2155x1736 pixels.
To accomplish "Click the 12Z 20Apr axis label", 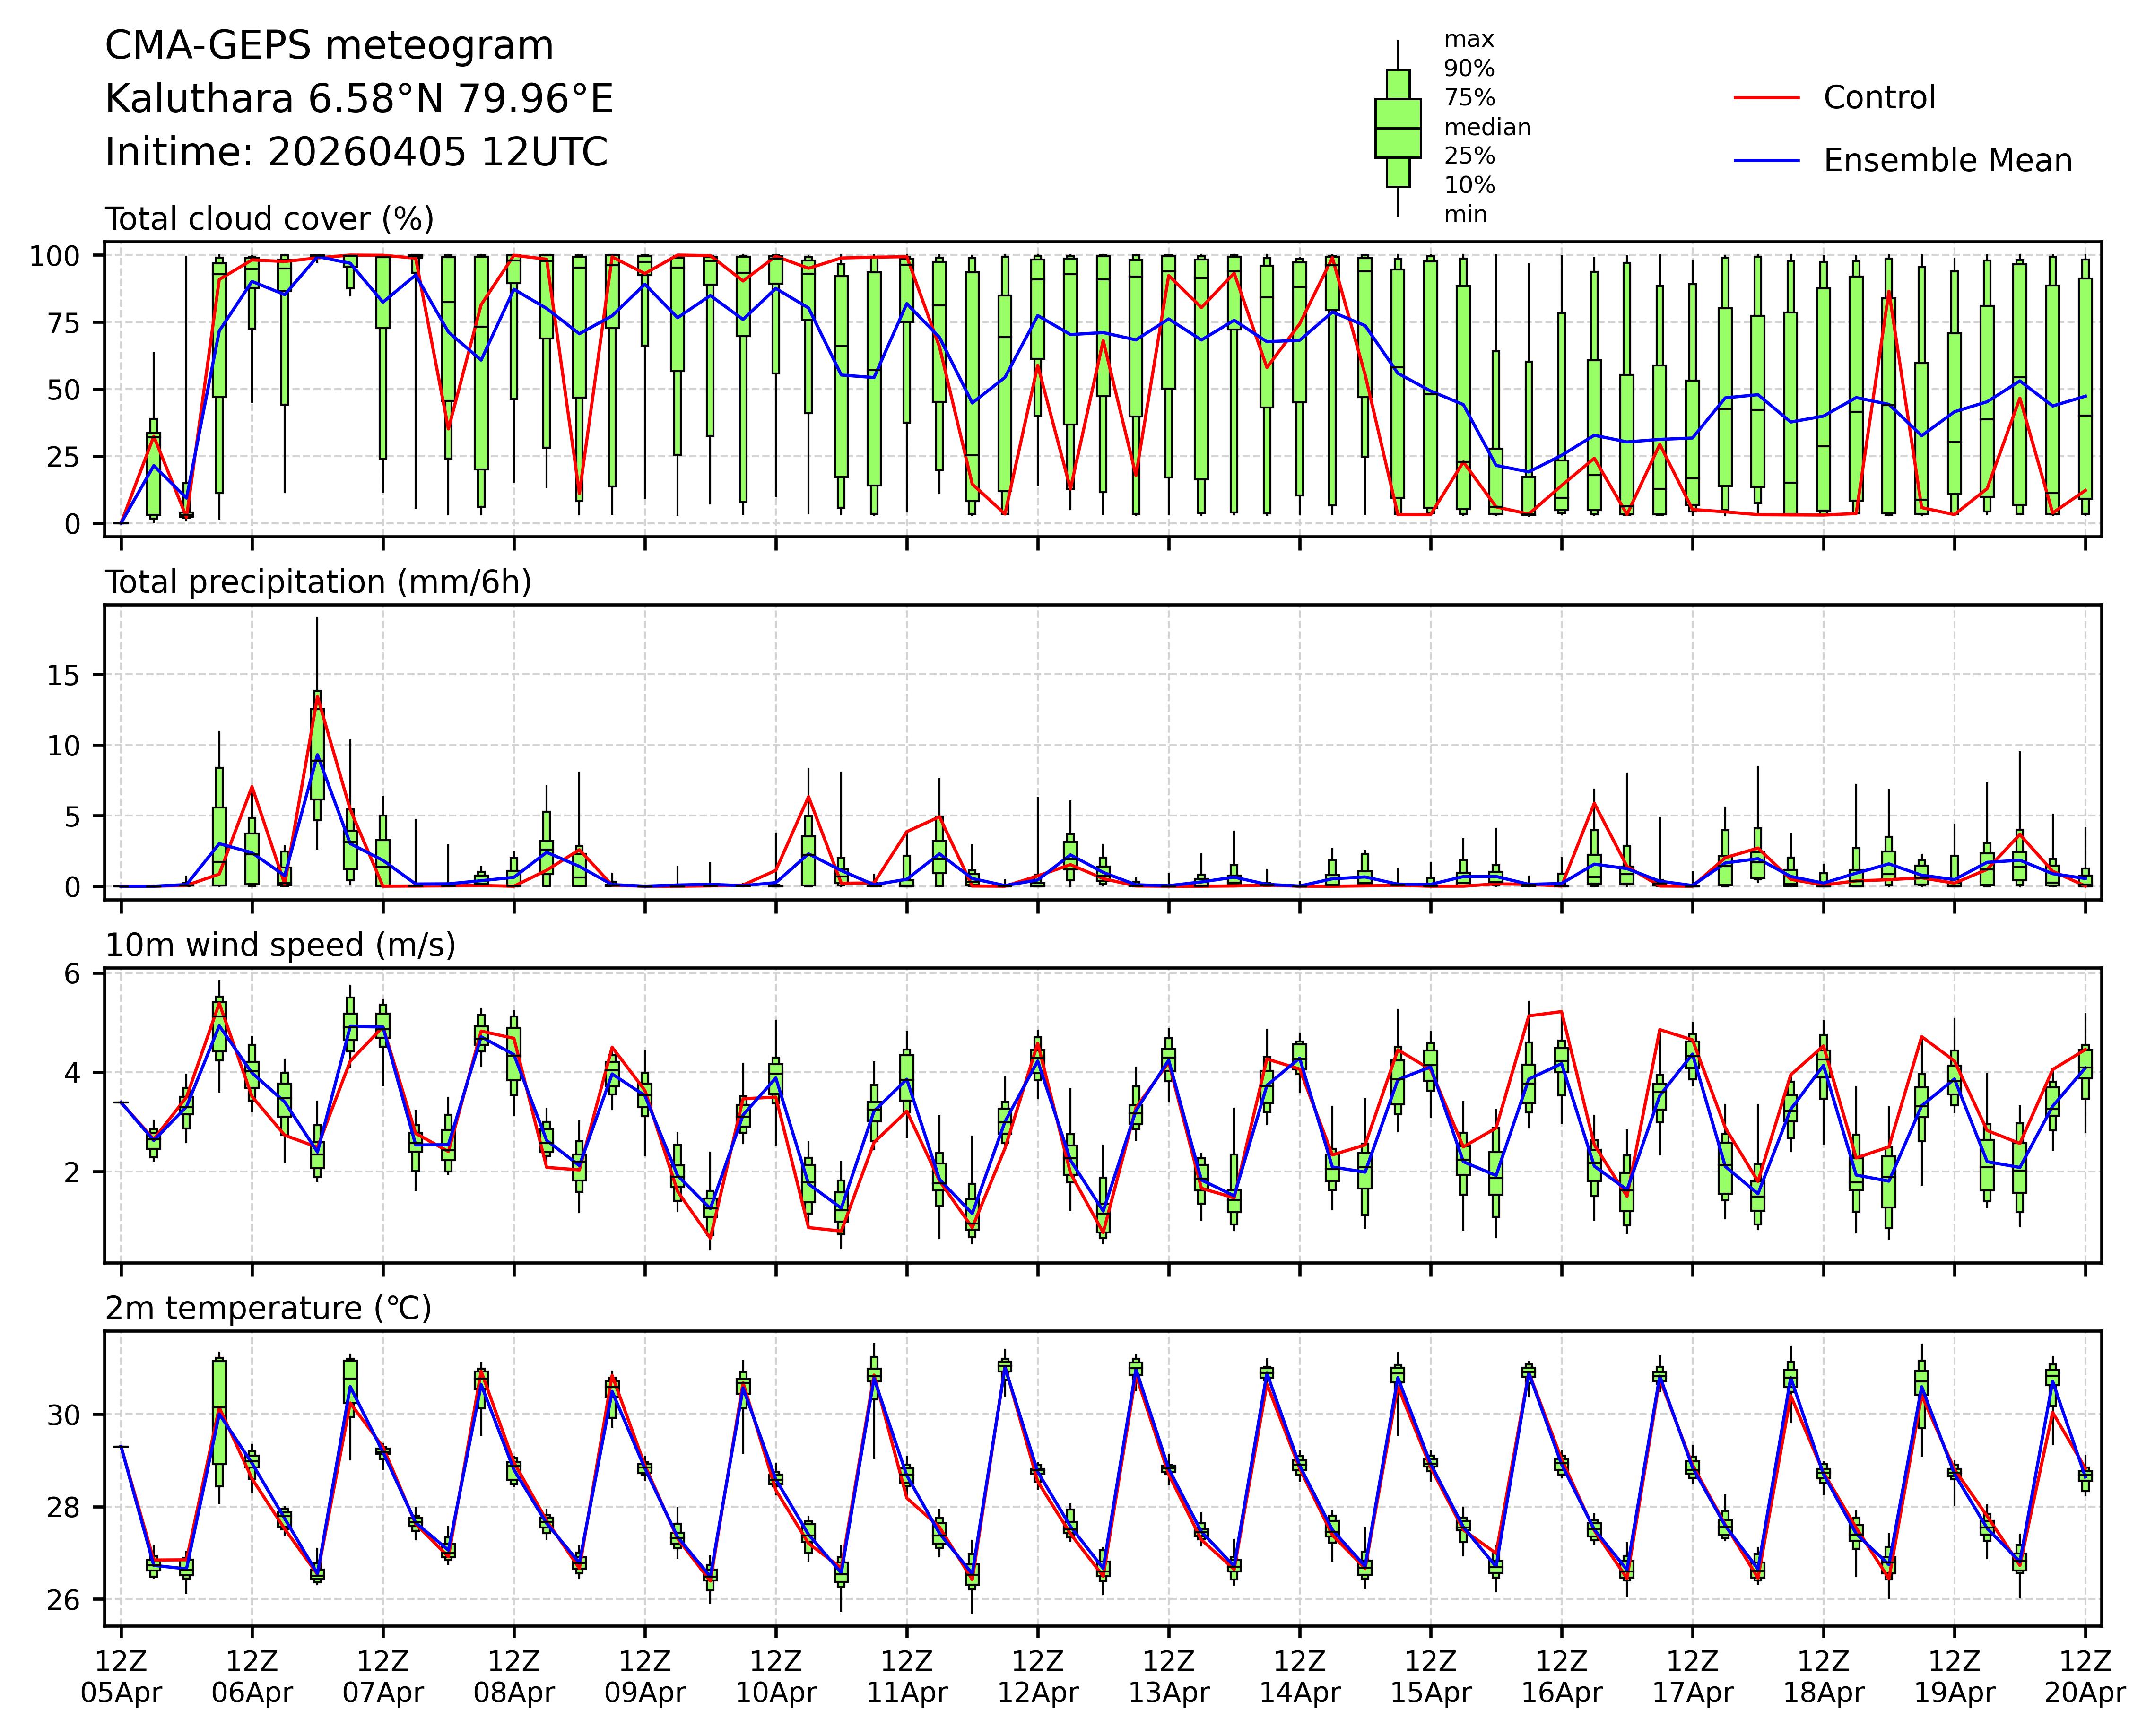I will click(2085, 1677).
